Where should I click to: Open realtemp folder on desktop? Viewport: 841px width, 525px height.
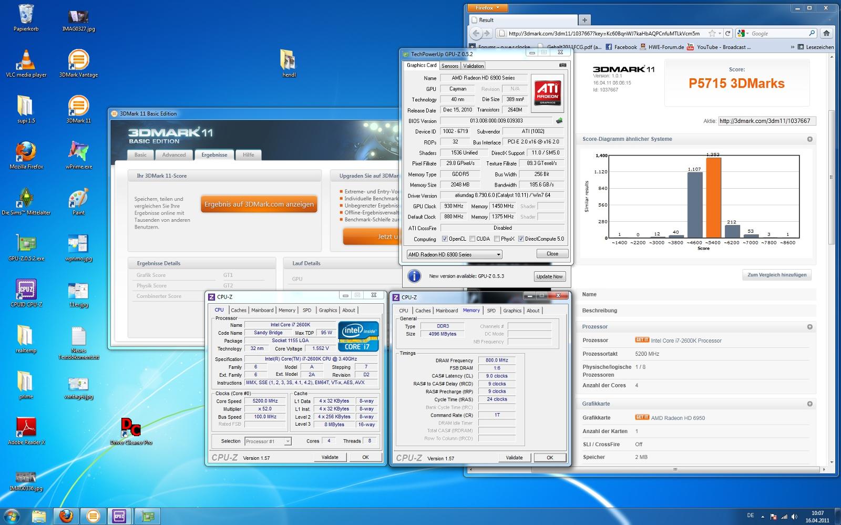pos(26,339)
